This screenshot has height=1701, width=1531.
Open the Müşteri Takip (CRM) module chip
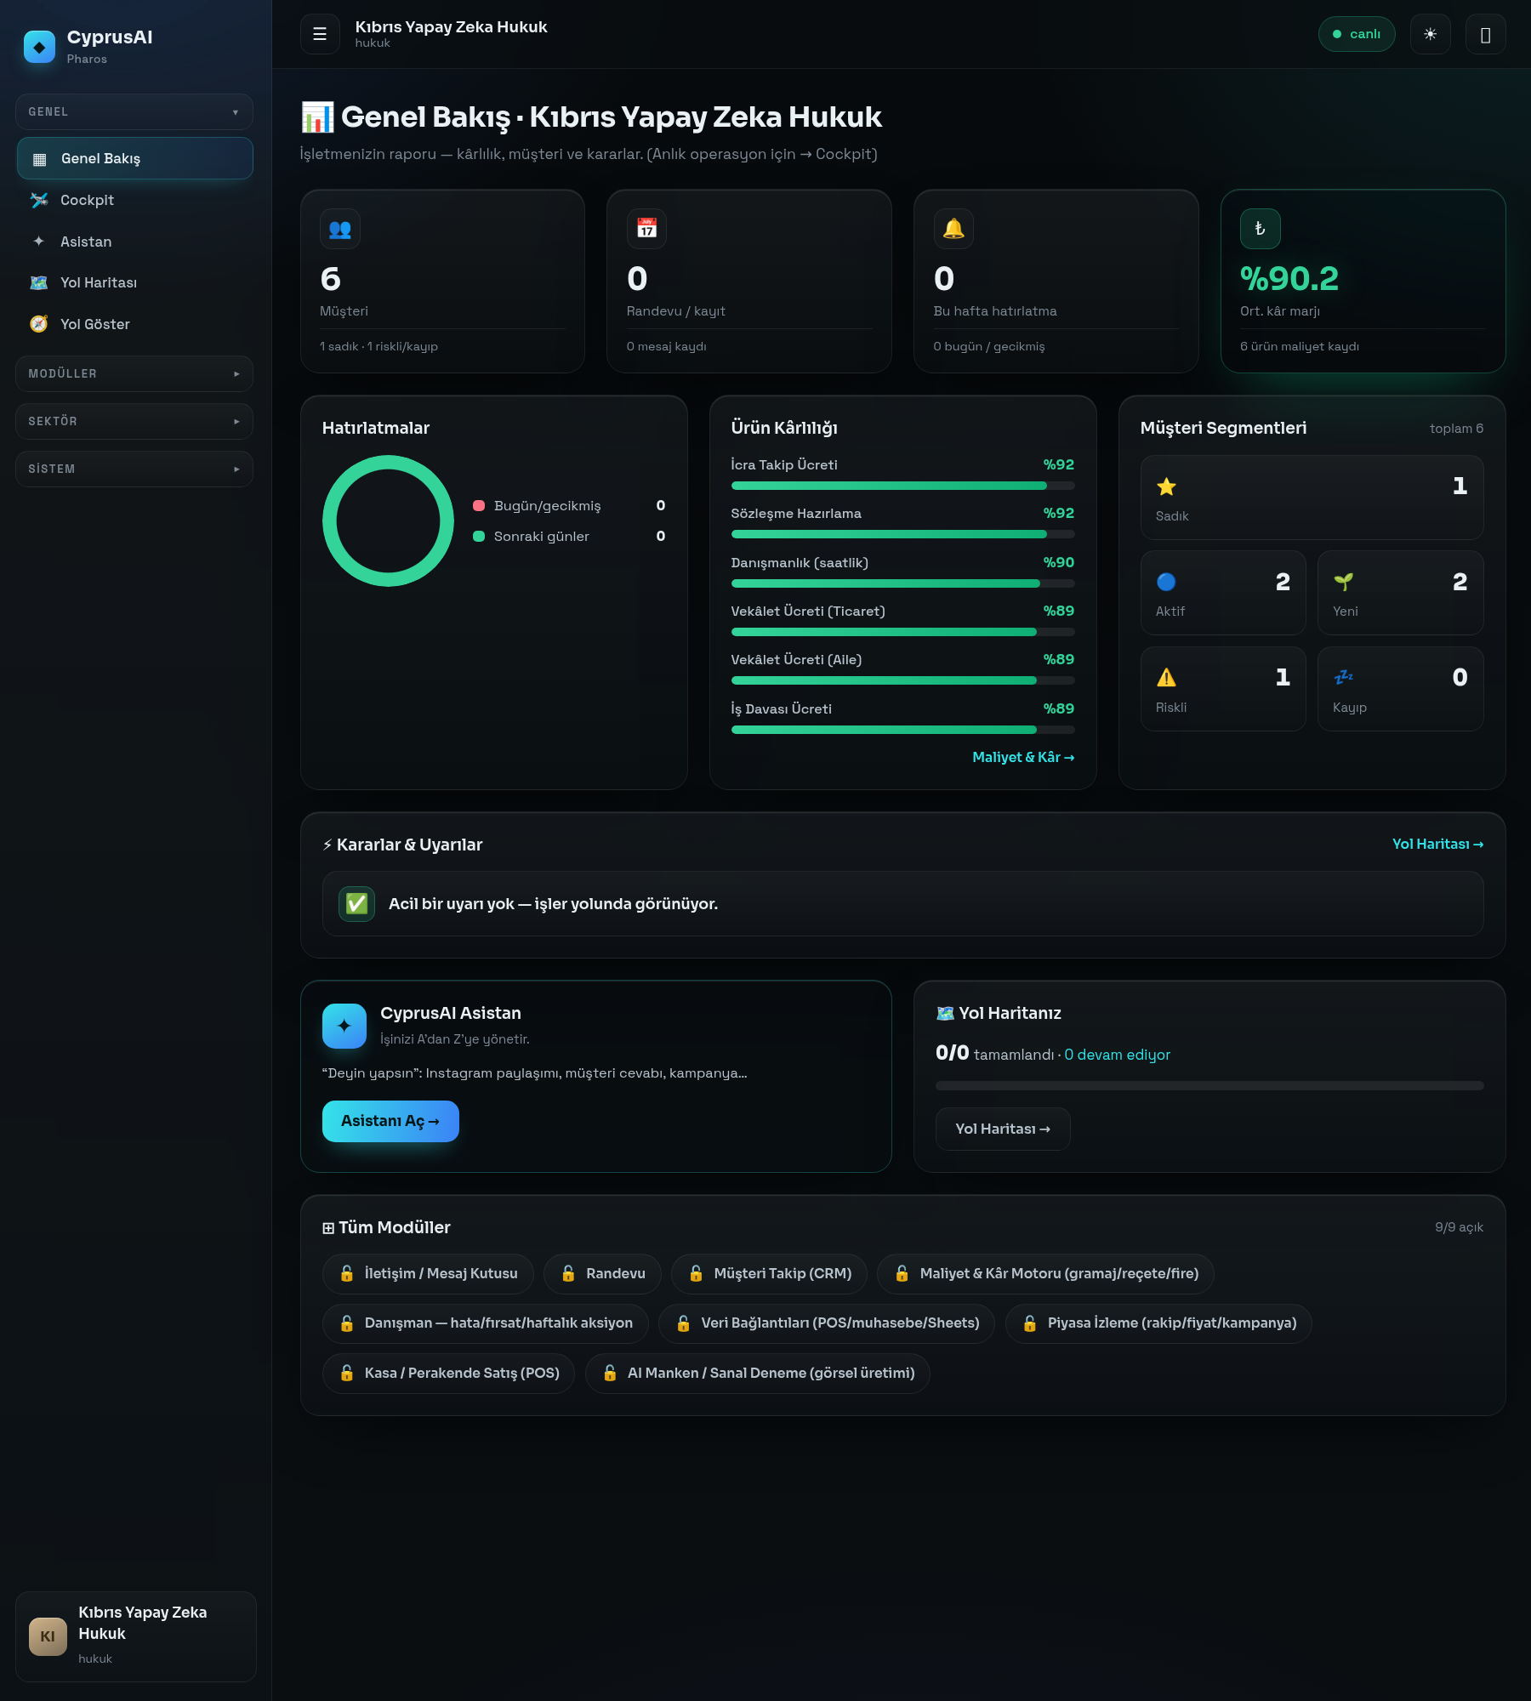pos(769,1273)
